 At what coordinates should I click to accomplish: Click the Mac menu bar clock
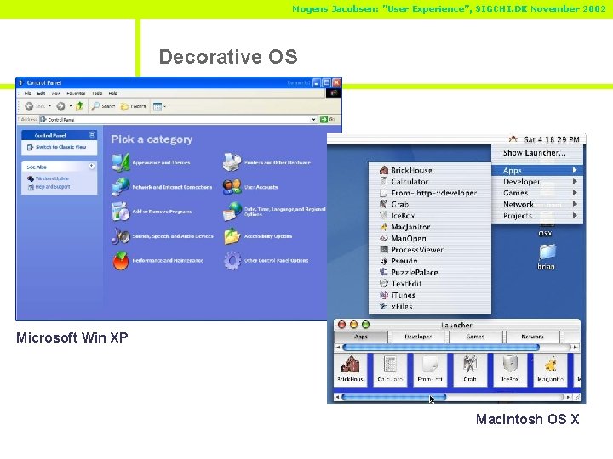[x=552, y=139]
